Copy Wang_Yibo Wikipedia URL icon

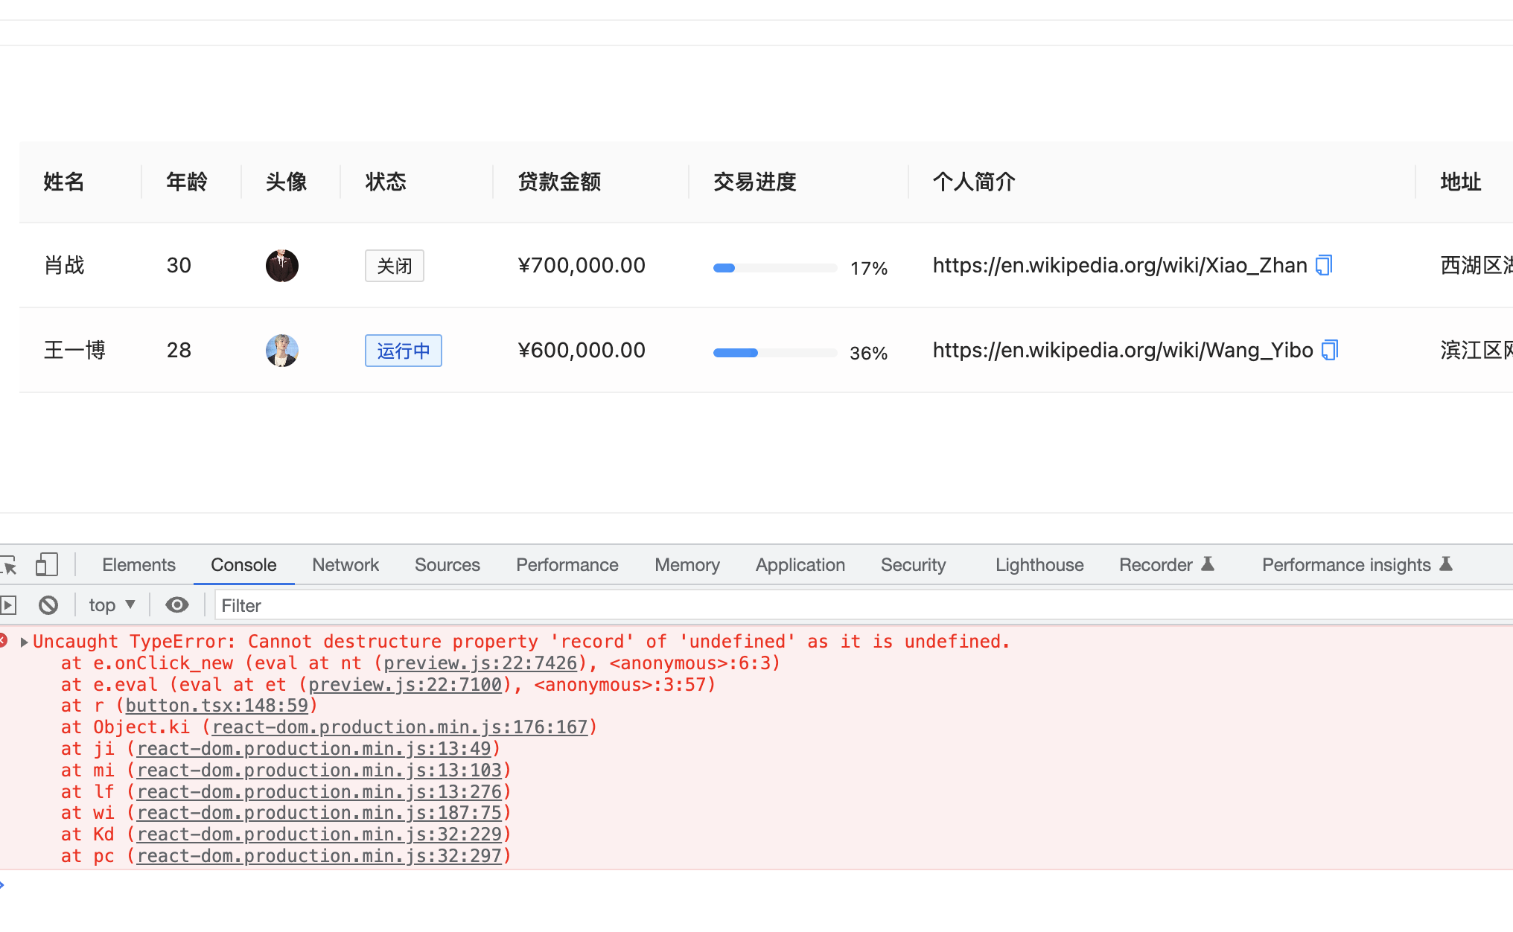(x=1330, y=350)
